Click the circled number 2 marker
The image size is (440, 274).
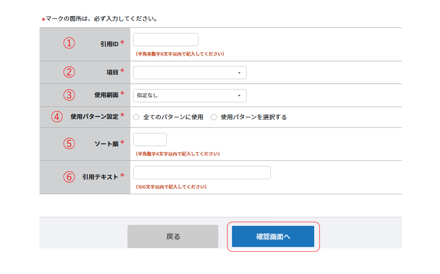[x=69, y=72]
